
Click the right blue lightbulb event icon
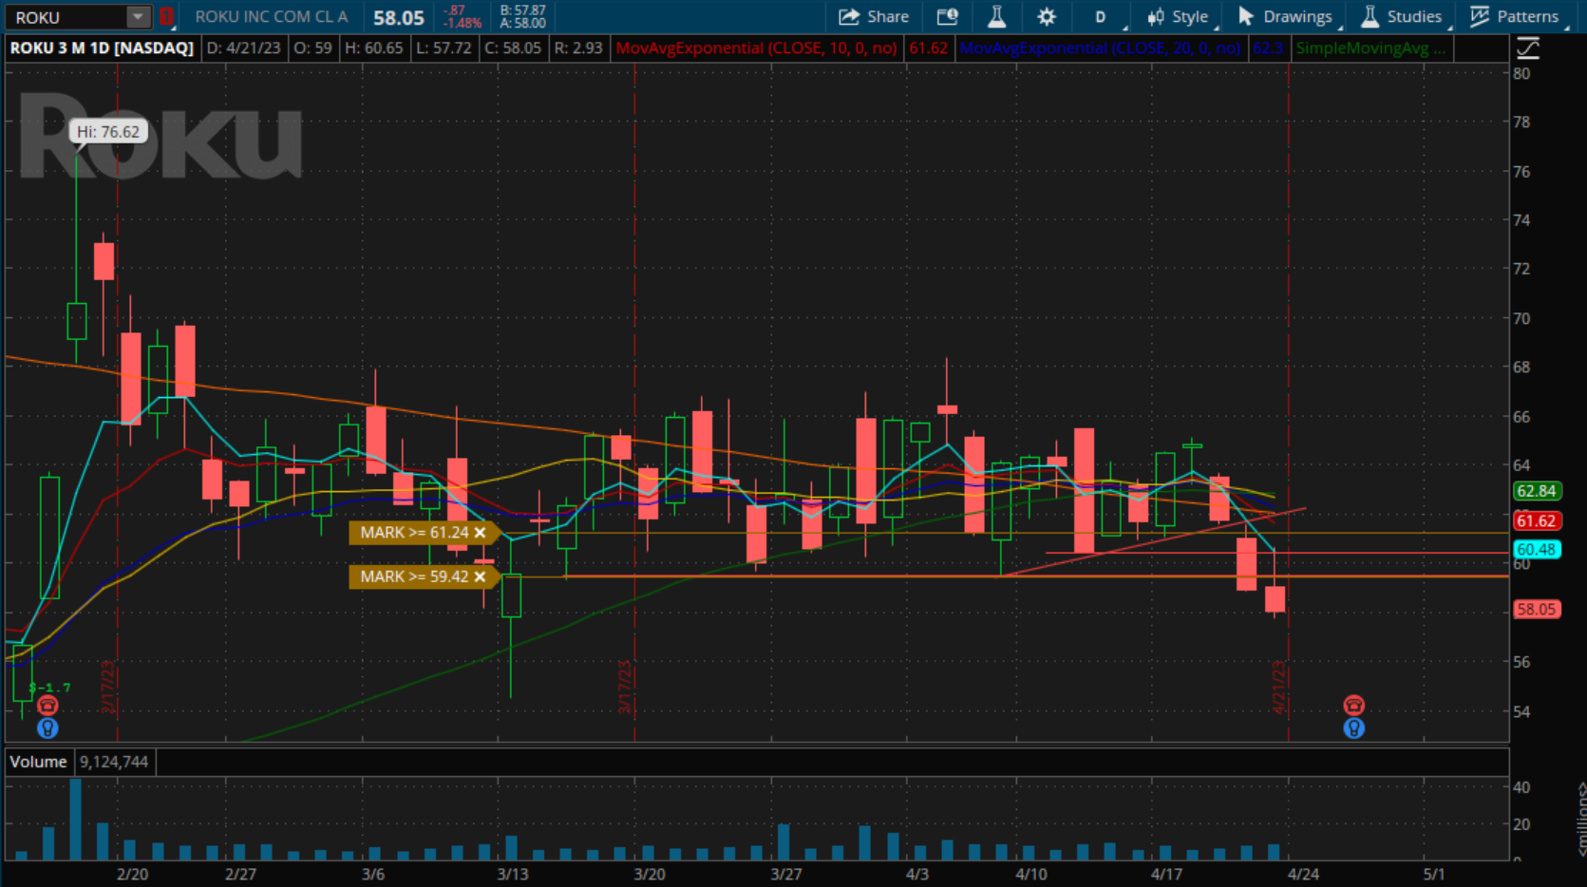click(1354, 728)
